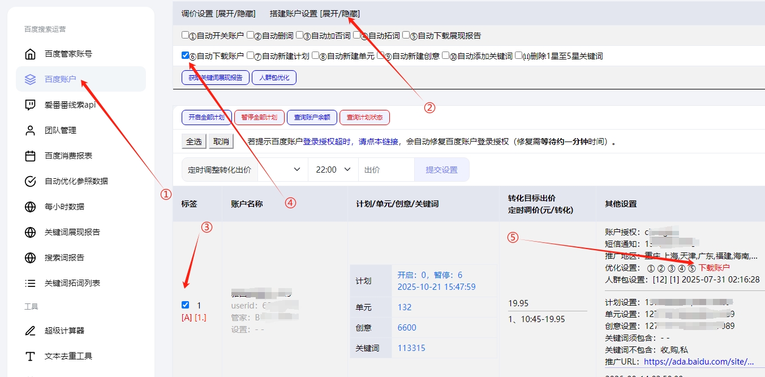Click the red 下载账户 link
The image size is (765, 377).
pos(714,268)
